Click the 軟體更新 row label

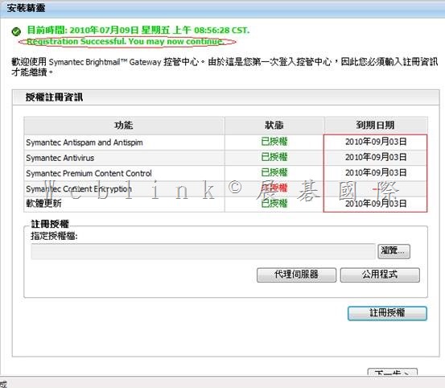point(43,204)
